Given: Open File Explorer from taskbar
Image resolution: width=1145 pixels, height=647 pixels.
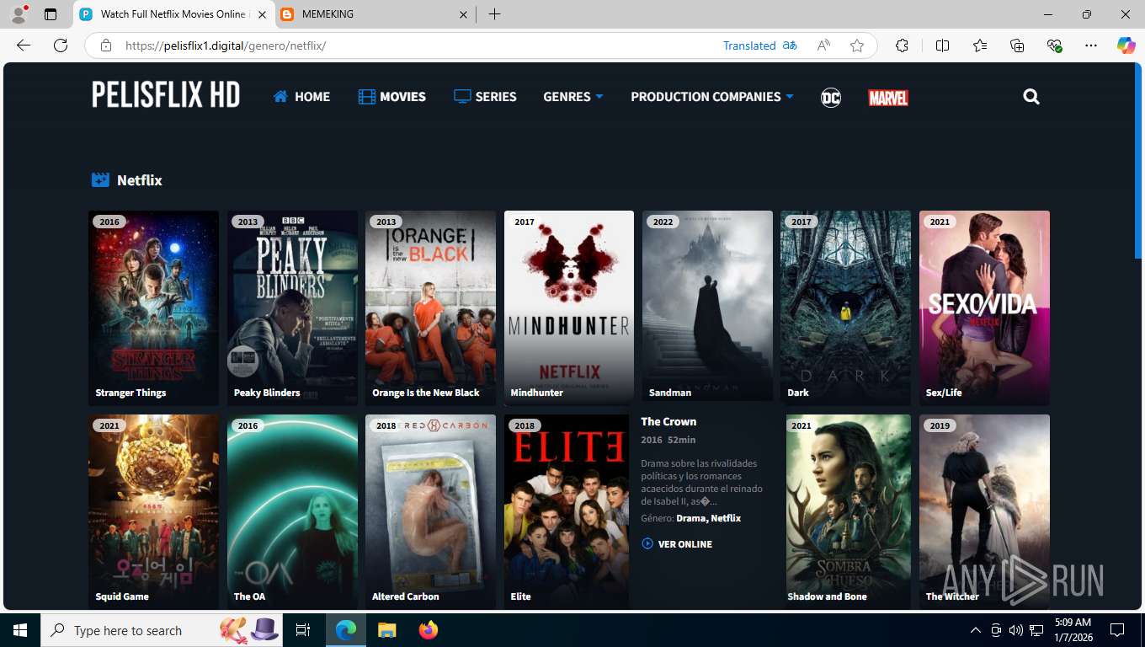Looking at the screenshot, I should coord(386,630).
